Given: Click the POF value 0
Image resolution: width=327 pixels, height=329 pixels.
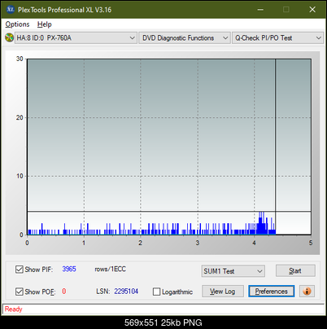Looking at the screenshot, I should coord(64,292).
